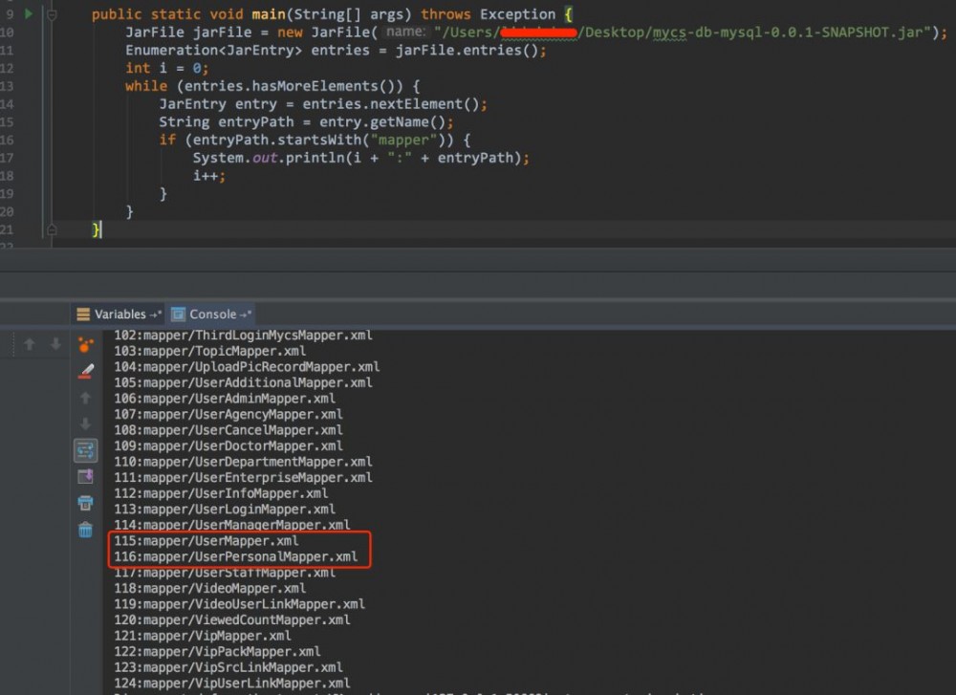Click console line 106 UserAdminMapper.xml

pyautogui.click(x=225, y=399)
